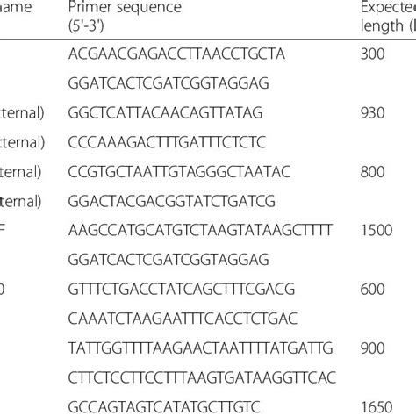This screenshot has width=416, height=416.
Task: Click sequence CCCAAAGACTTTGATTTCTCTC
Action: [167, 142]
